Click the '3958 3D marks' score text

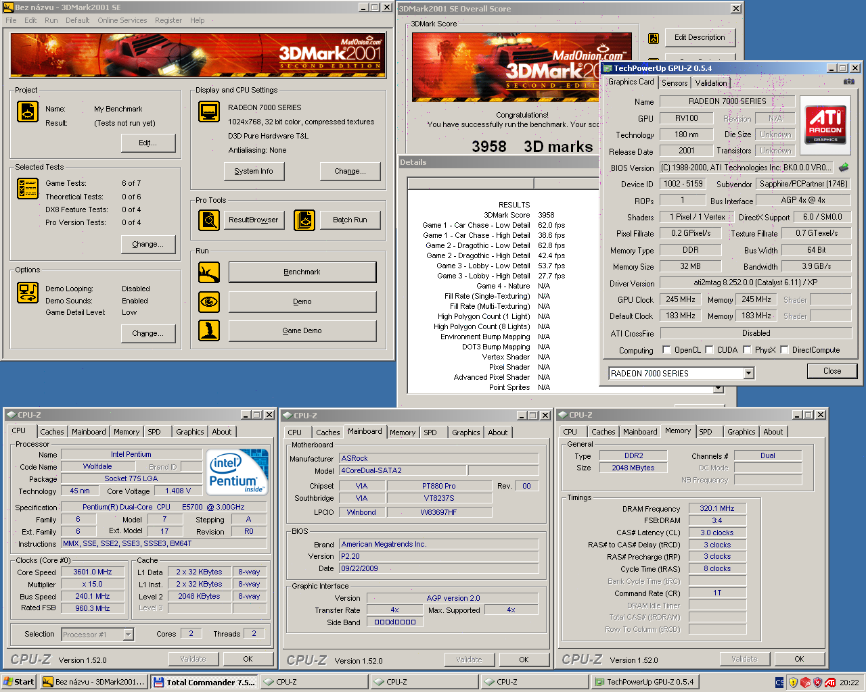(532, 147)
